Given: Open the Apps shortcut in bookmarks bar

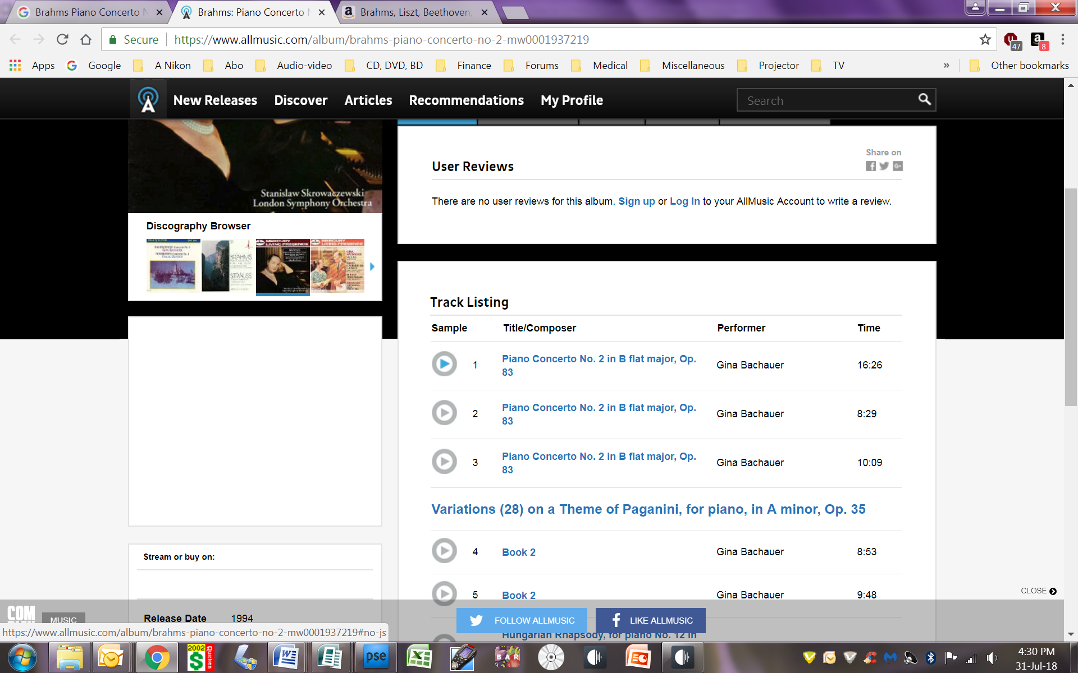Looking at the screenshot, I should pyautogui.click(x=32, y=66).
